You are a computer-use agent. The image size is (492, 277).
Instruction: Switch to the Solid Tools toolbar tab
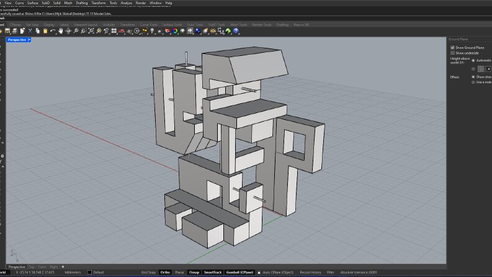coord(195,24)
